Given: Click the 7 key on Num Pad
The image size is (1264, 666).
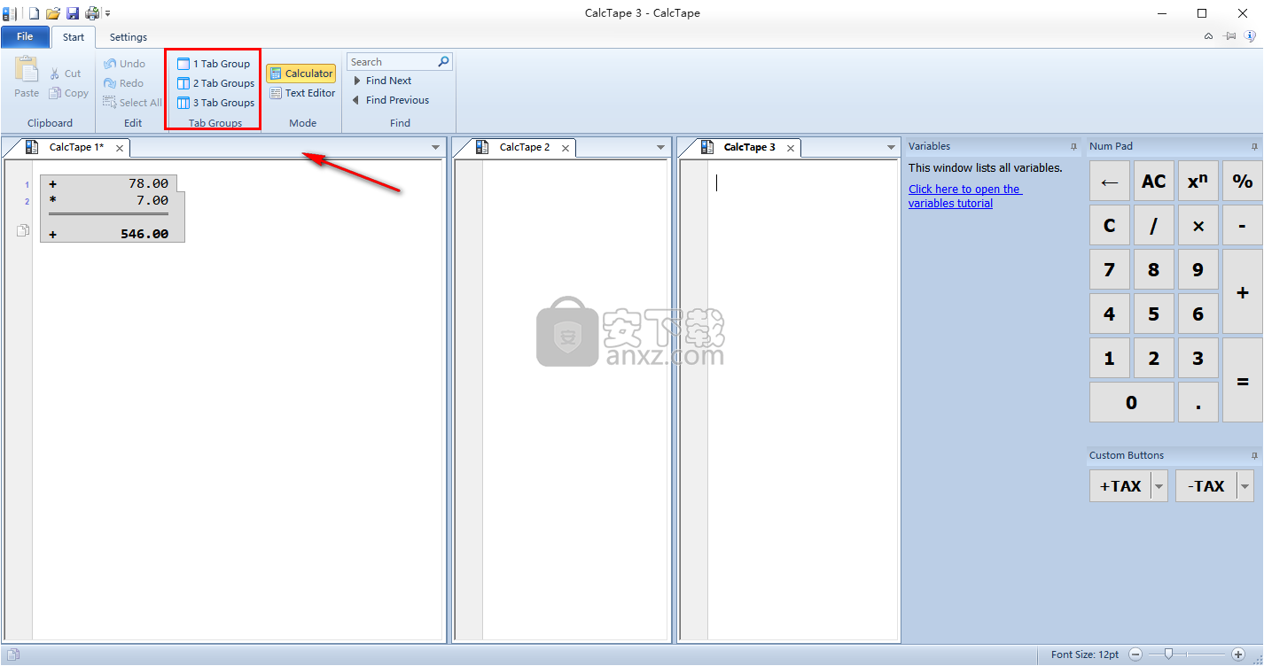Looking at the screenshot, I should tap(1109, 270).
